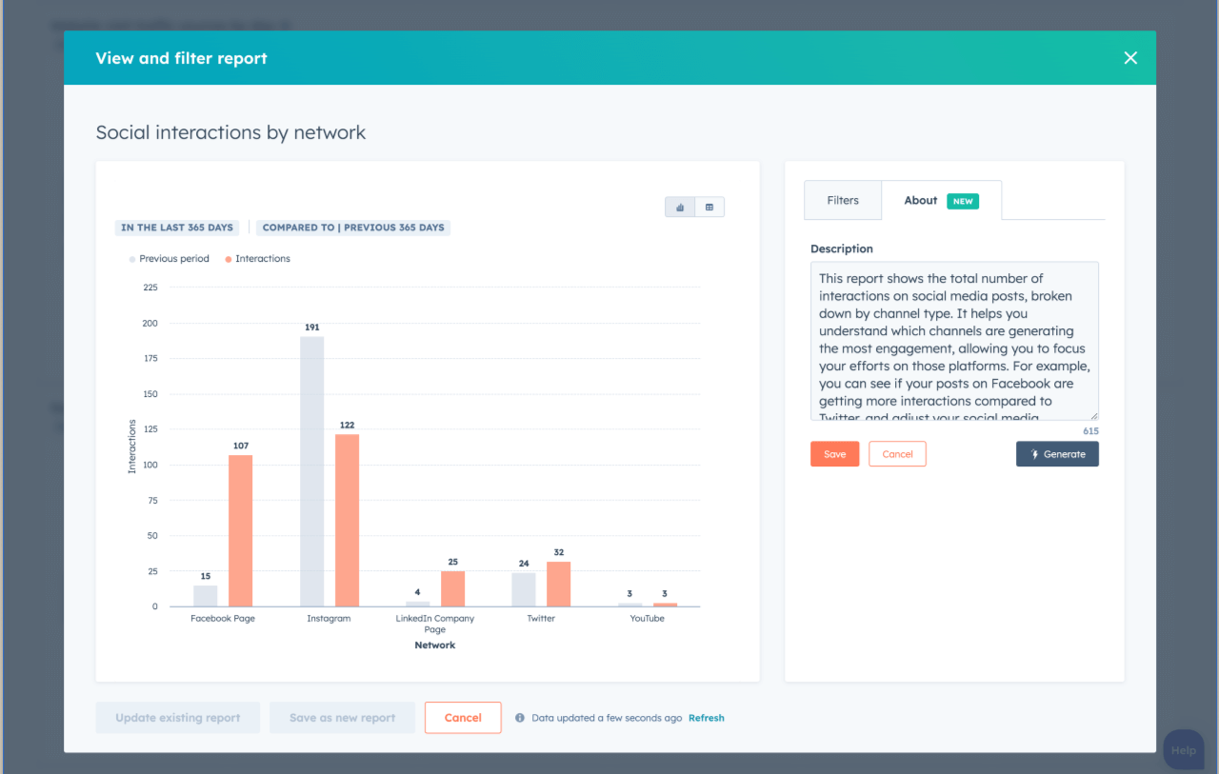The height and width of the screenshot is (774, 1219).
Task: Switch to the bar chart view icon
Action: coord(680,207)
